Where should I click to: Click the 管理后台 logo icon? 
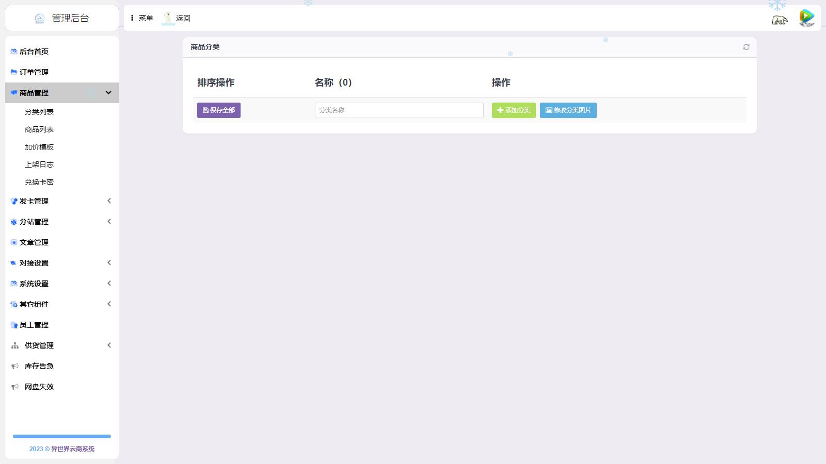40,19
